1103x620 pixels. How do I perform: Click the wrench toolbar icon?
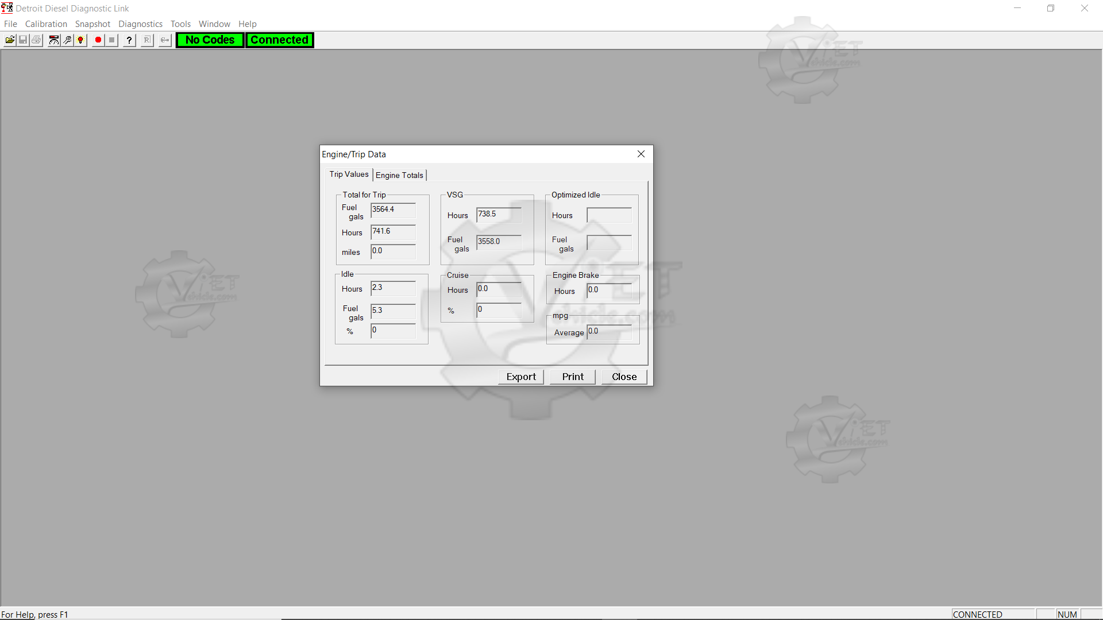click(x=68, y=40)
